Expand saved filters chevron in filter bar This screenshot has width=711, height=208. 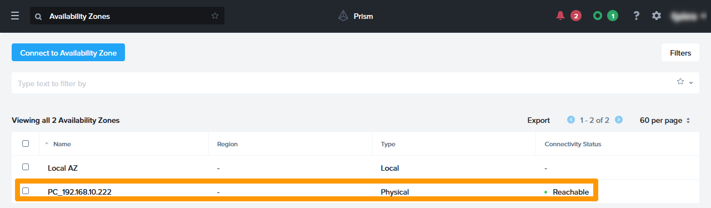pos(691,83)
